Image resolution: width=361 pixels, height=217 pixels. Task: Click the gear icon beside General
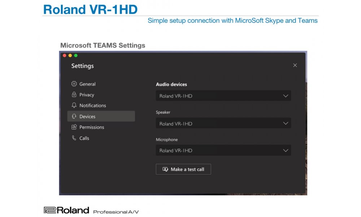74,84
